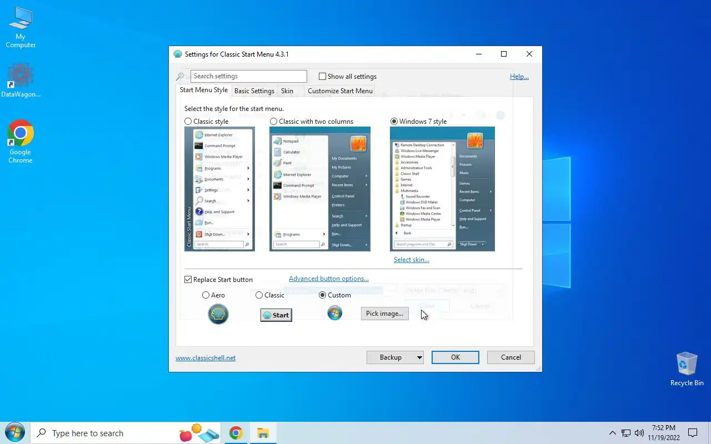Open the Recycle Bin icon
711x444 pixels.
(x=687, y=369)
